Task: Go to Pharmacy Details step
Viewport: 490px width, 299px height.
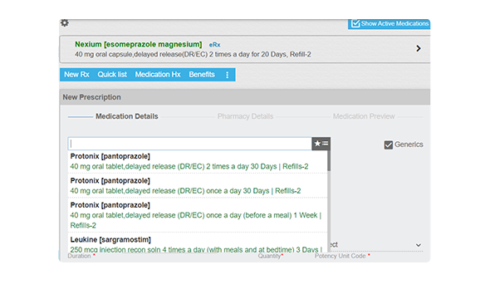Action: click(245, 116)
